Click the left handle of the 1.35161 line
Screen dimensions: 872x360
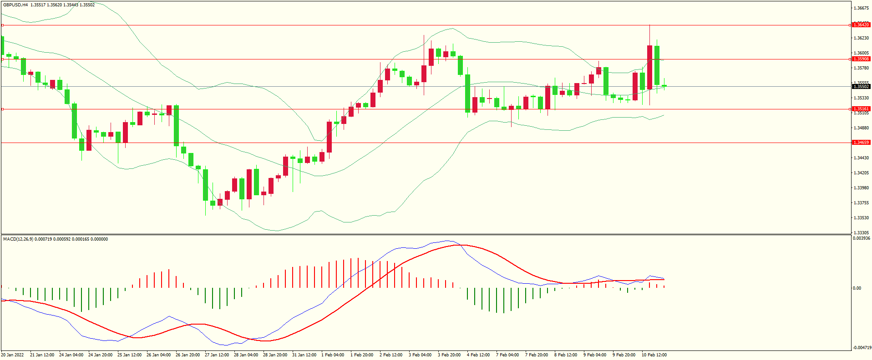pyautogui.click(x=2, y=109)
